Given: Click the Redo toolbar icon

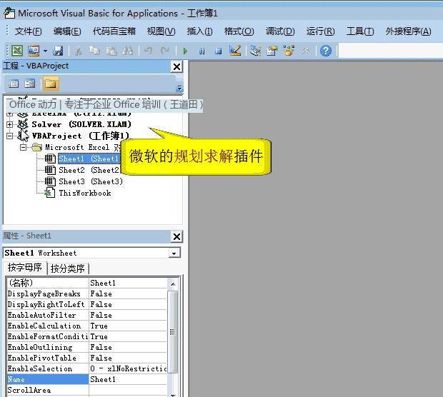Looking at the screenshot, I should coord(165,51).
